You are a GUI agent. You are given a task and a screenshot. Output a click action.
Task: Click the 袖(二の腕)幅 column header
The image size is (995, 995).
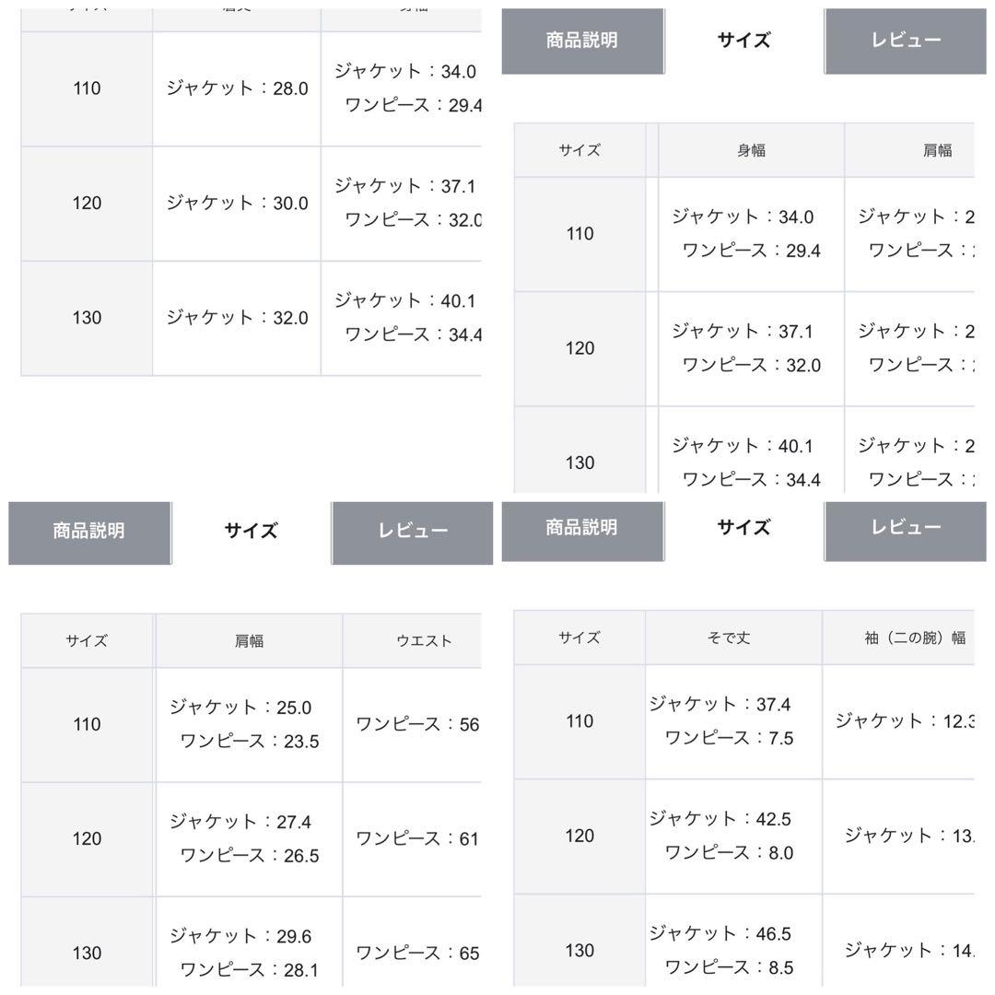coord(898,638)
